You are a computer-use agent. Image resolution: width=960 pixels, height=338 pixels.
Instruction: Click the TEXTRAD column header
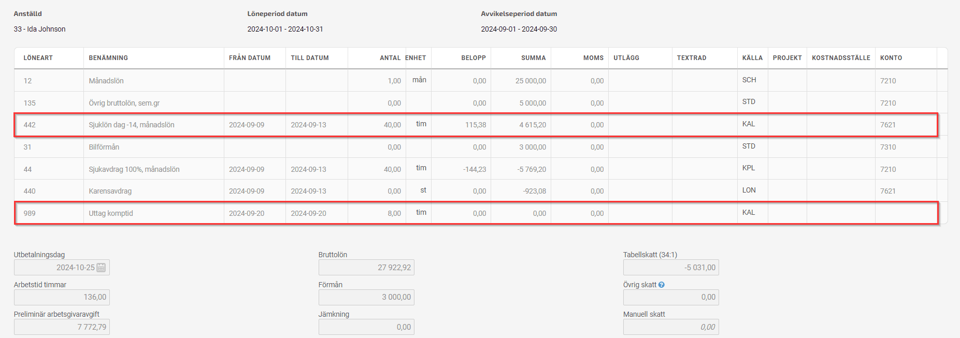(x=692, y=58)
